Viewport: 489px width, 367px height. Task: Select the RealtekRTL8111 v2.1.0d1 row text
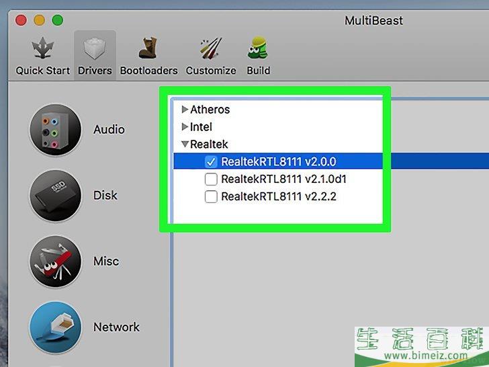click(x=283, y=179)
